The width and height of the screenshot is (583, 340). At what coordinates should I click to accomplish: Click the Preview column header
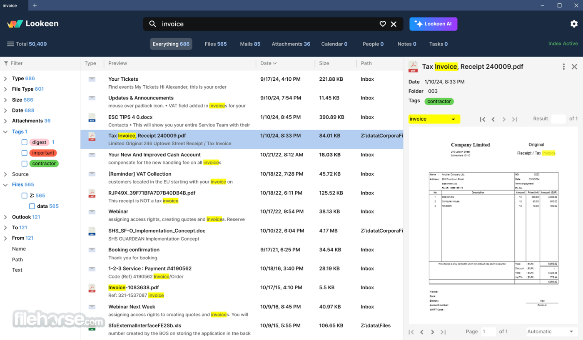[x=118, y=63]
